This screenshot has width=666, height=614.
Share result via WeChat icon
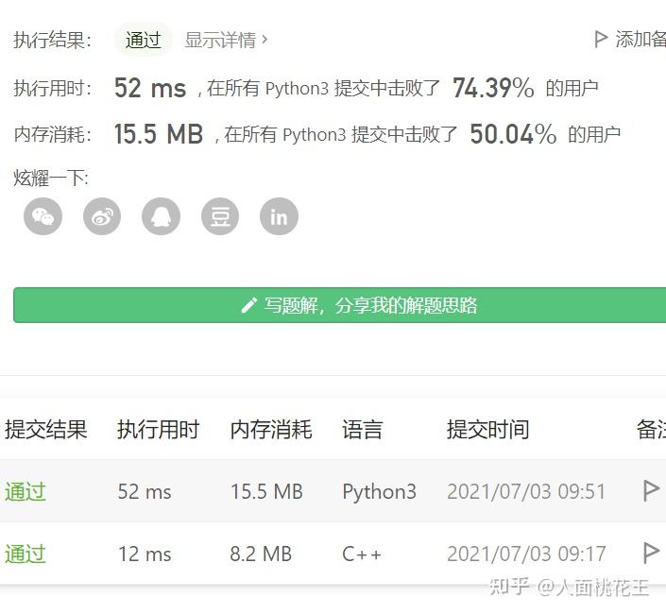coord(43,216)
